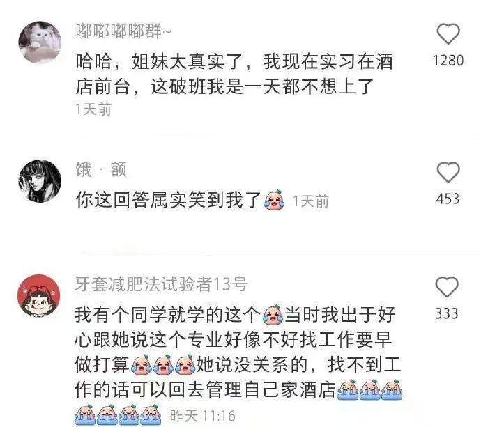Click the 333 like count
The width and height of the screenshot is (481, 427).
pos(447,313)
